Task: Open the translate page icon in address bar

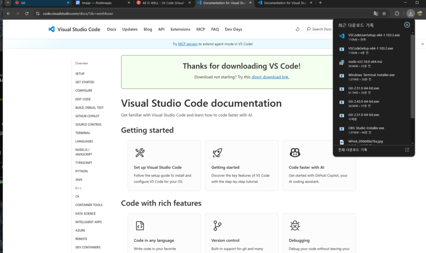Action: 376,13
